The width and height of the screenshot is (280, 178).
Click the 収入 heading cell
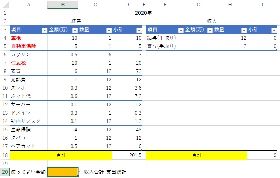(212, 21)
